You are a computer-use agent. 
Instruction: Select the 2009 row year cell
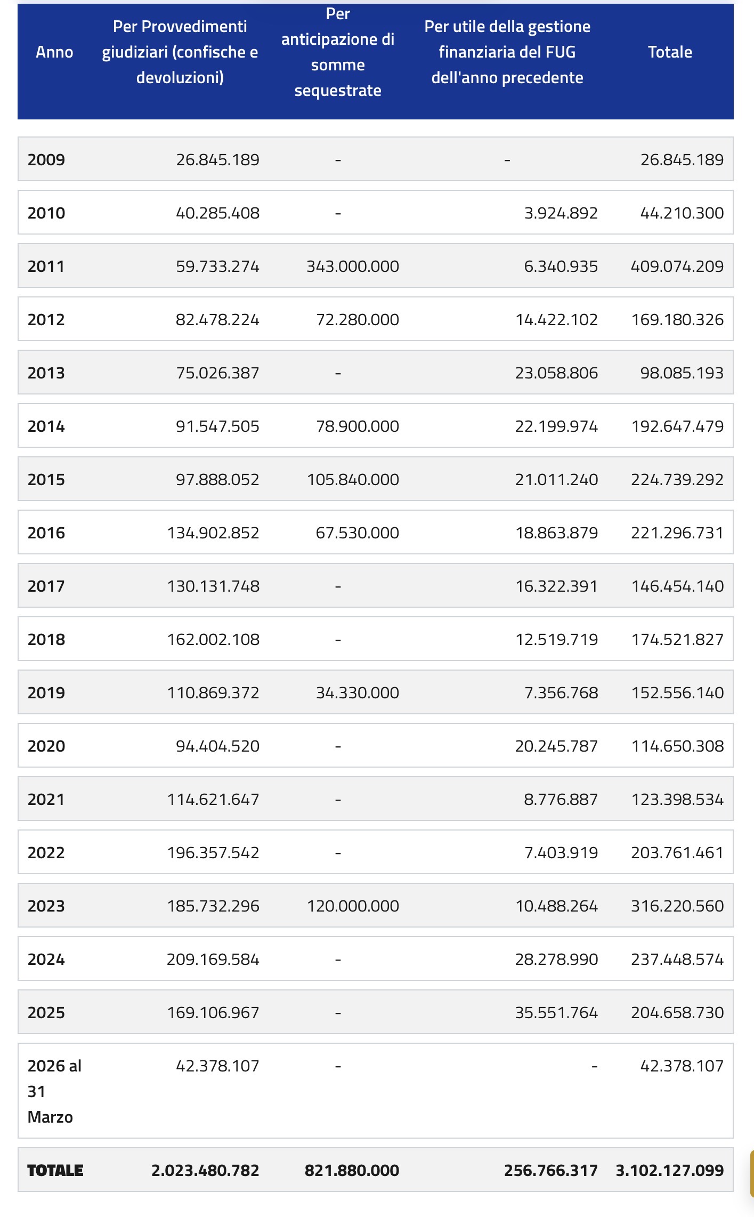(x=46, y=159)
